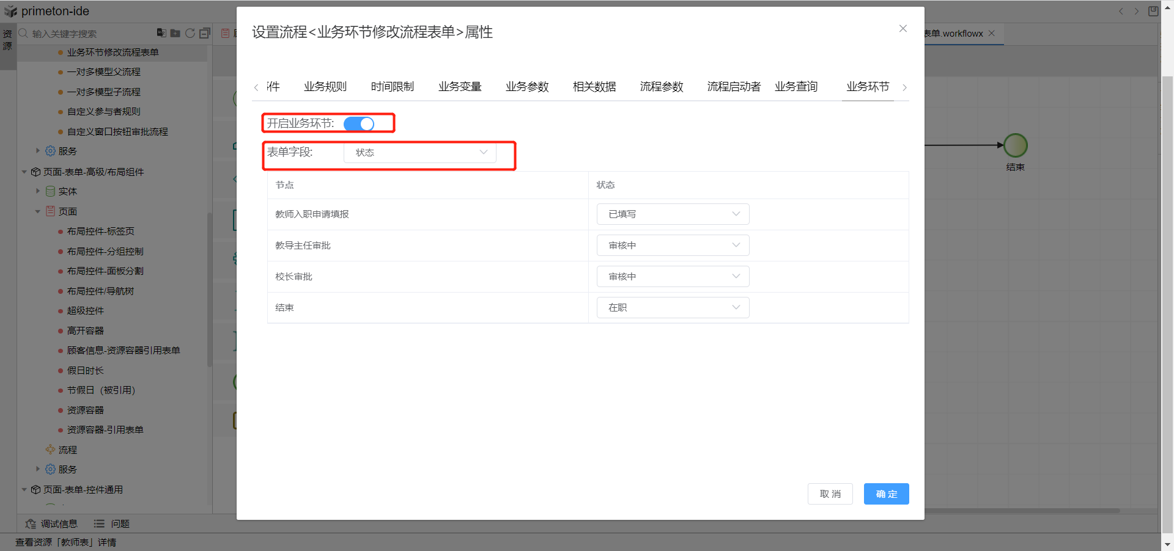The height and width of the screenshot is (551, 1174).
Task: Click the 问题 list icon
Action: (x=99, y=524)
